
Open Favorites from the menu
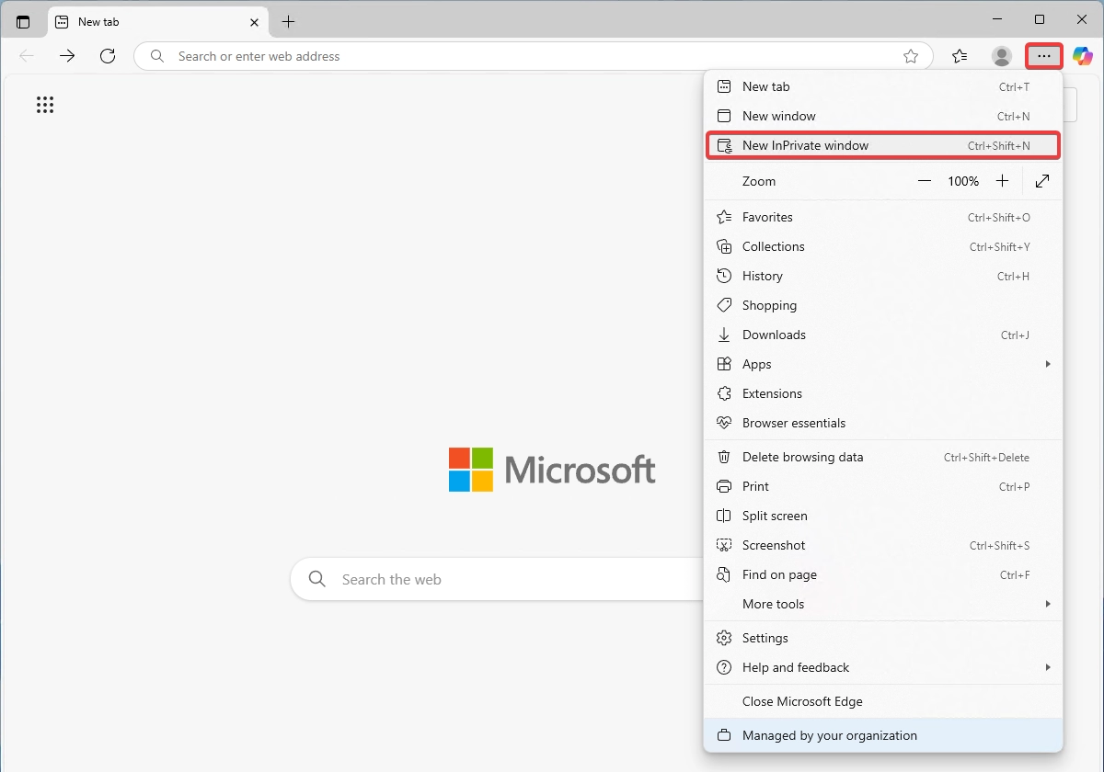point(883,217)
